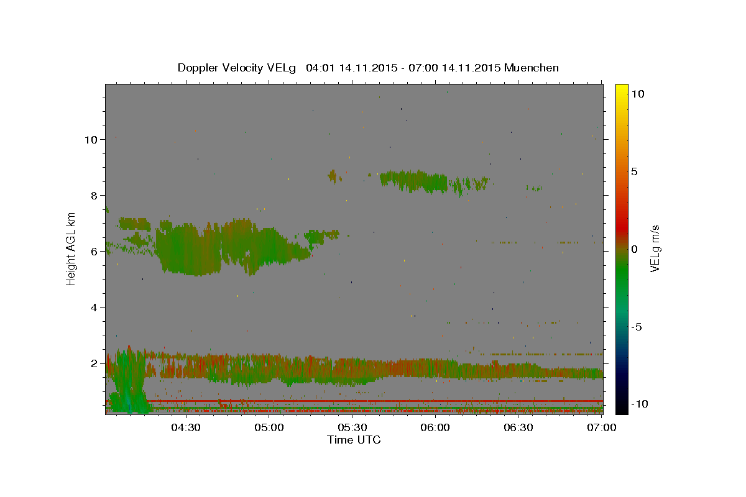The width and height of the screenshot is (746, 497).
Task: Click the 04:30 time tick label
Action: click(x=186, y=427)
